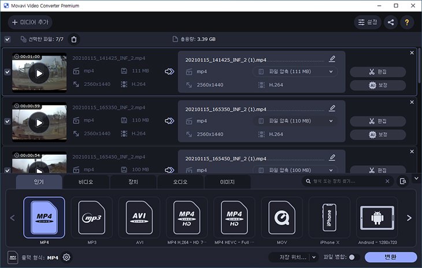The height and width of the screenshot is (268, 422).
Task: Open help with the question mark icon
Action: coord(407,22)
